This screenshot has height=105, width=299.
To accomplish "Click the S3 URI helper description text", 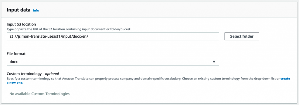I will click(69, 29).
